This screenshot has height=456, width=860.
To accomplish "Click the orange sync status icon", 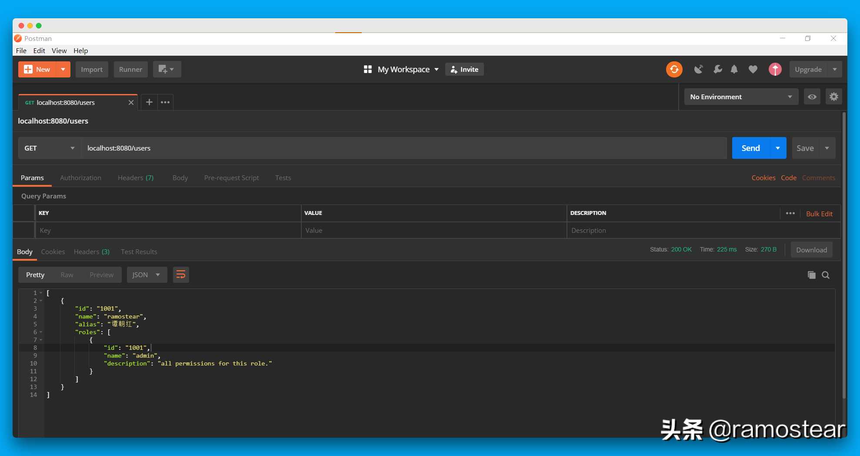I will 674,69.
